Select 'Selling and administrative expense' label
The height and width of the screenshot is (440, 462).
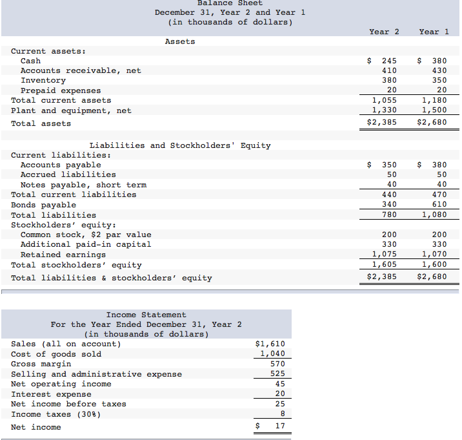96,374
